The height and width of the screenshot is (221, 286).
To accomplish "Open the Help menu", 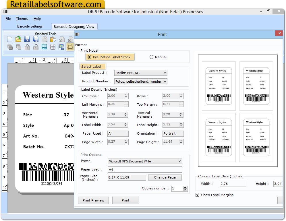I will [x=37, y=19].
